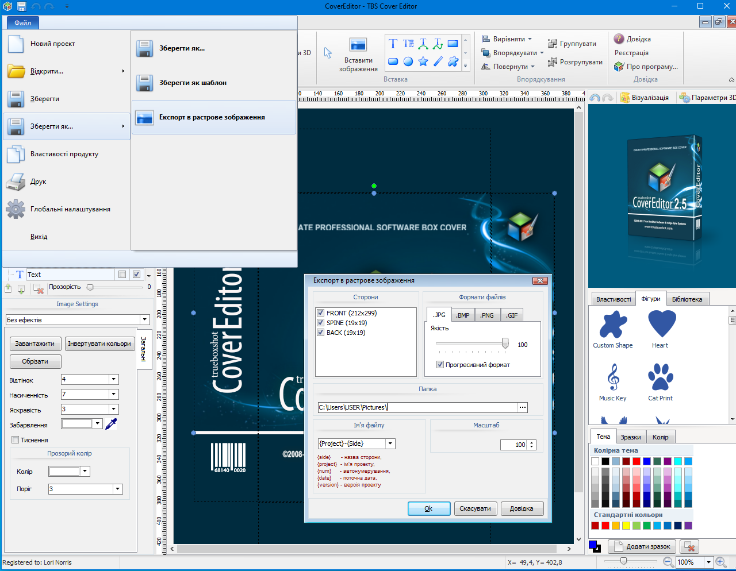Open the Відтінок value dropdown
The width and height of the screenshot is (736, 571).
[x=114, y=379]
